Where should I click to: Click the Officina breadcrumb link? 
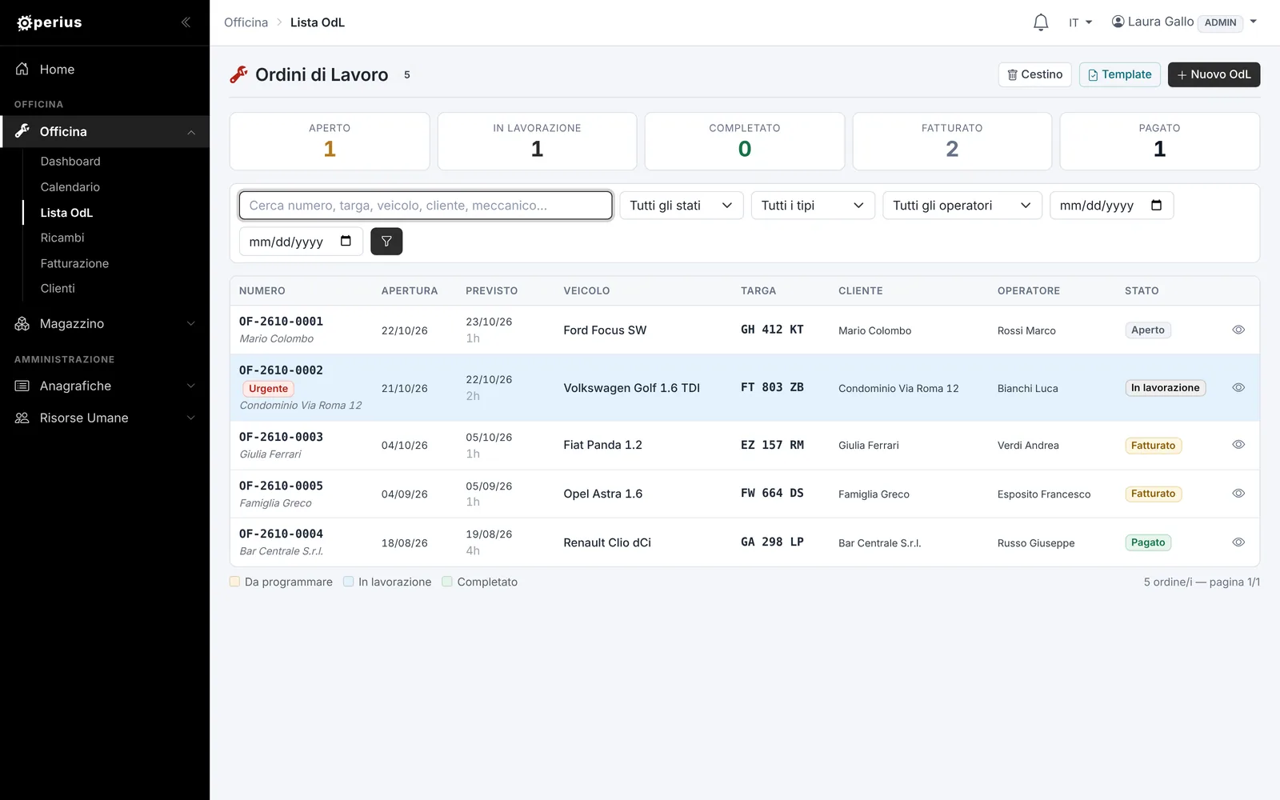click(246, 22)
